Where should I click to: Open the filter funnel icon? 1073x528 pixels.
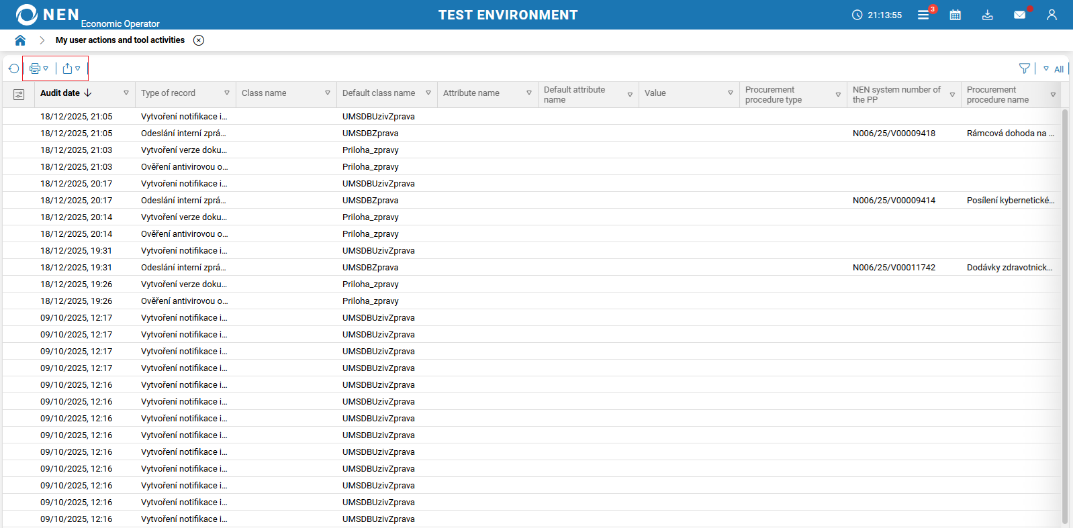click(x=1024, y=68)
